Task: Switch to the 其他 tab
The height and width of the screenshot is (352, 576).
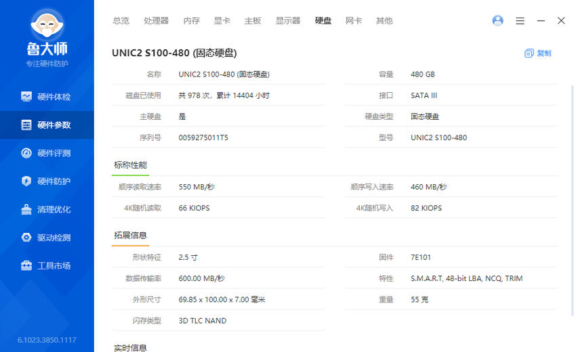Action: click(x=384, y=20)
